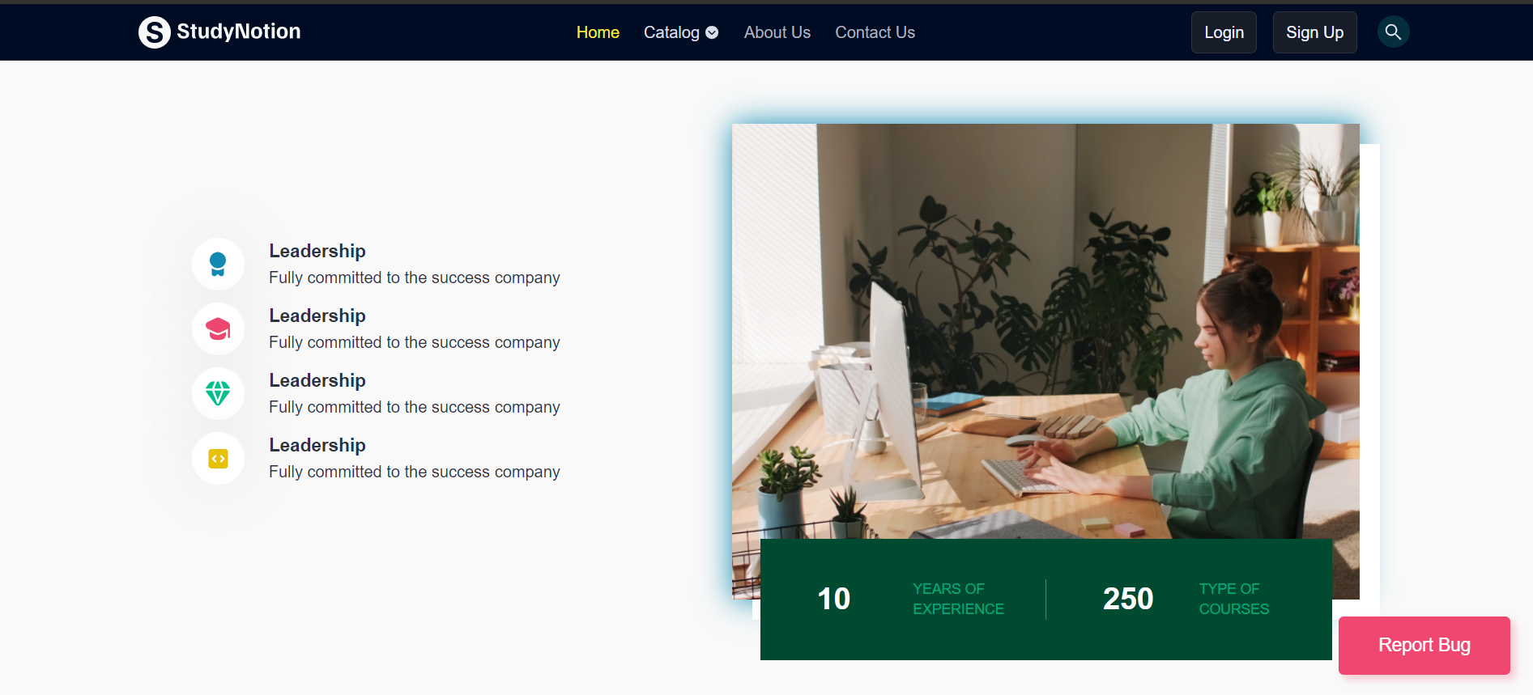Click the girl at desk photo
1533x695 pixels.
click(x=1045, y=332)
